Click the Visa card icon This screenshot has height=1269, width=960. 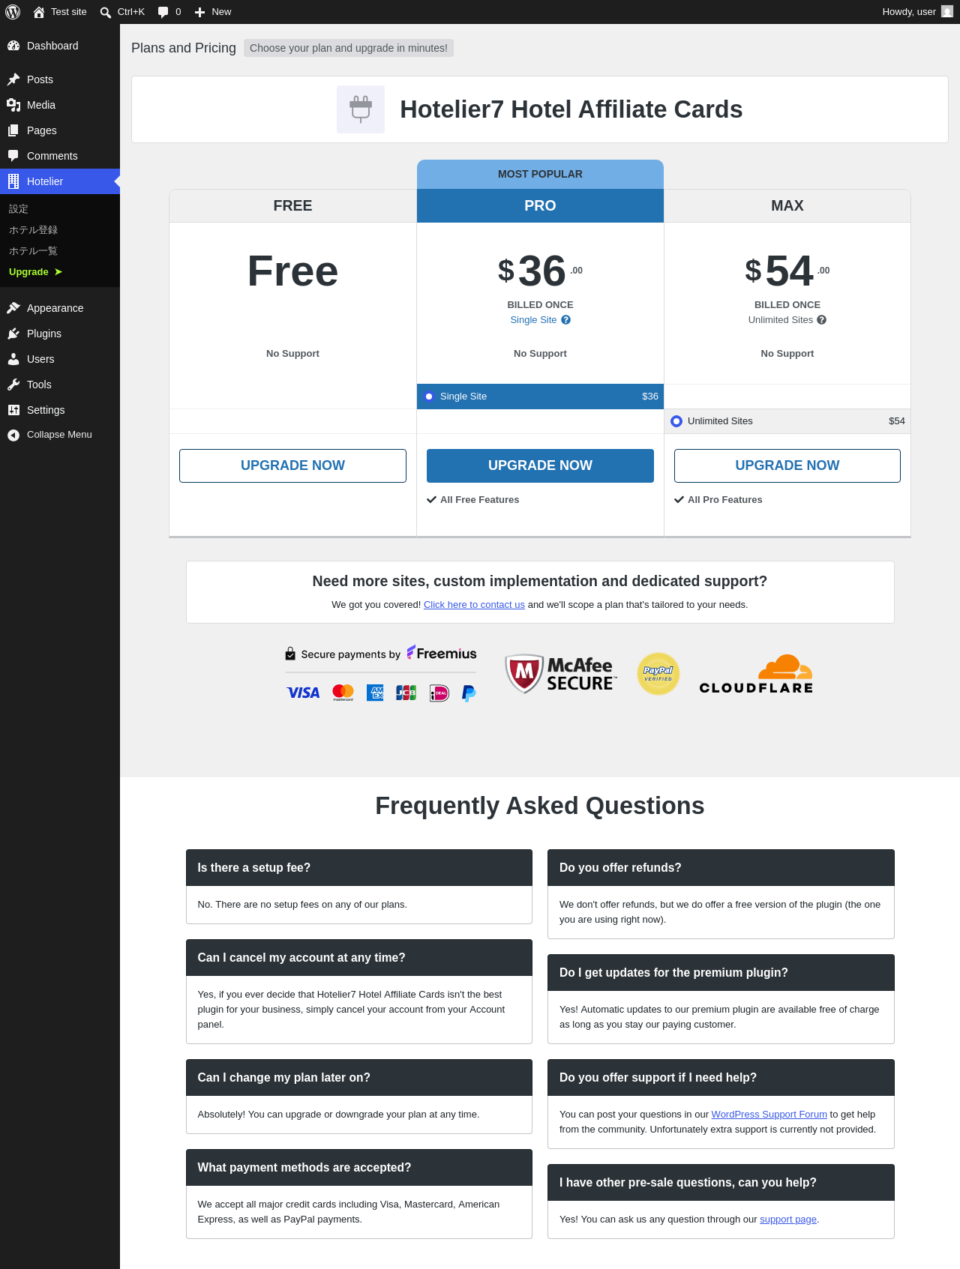point(303,693)
